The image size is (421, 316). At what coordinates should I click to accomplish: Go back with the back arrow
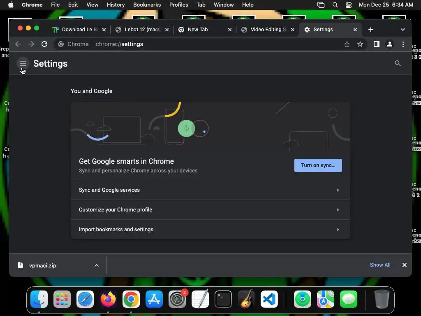coord(18,44)
